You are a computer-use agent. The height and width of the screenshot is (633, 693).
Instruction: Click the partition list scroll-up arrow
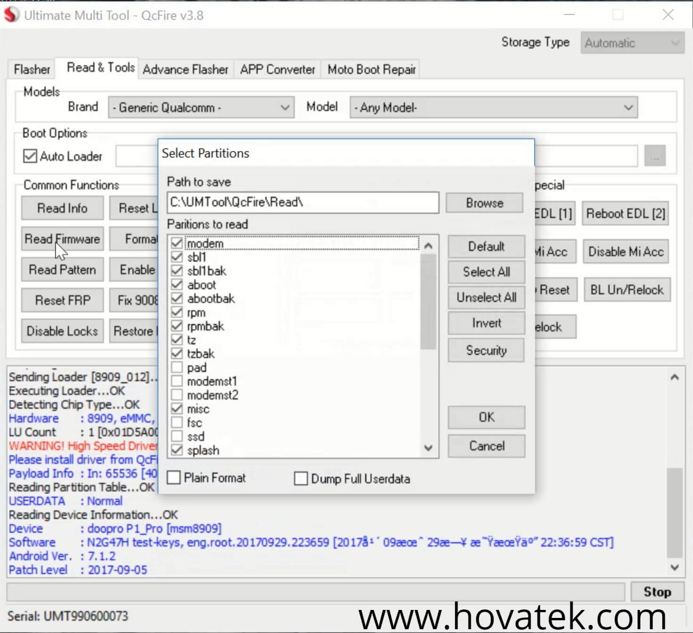click(x=428, y=245)
